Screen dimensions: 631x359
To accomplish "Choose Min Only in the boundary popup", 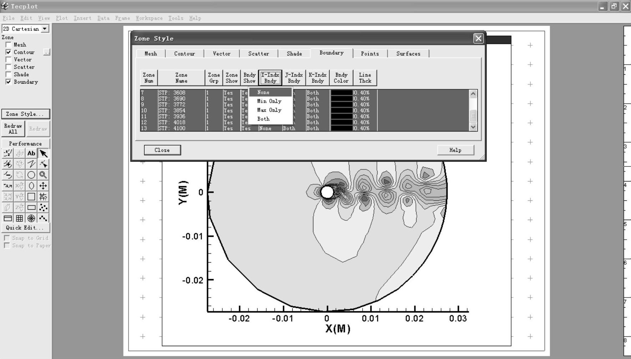I will pos(271,101).
